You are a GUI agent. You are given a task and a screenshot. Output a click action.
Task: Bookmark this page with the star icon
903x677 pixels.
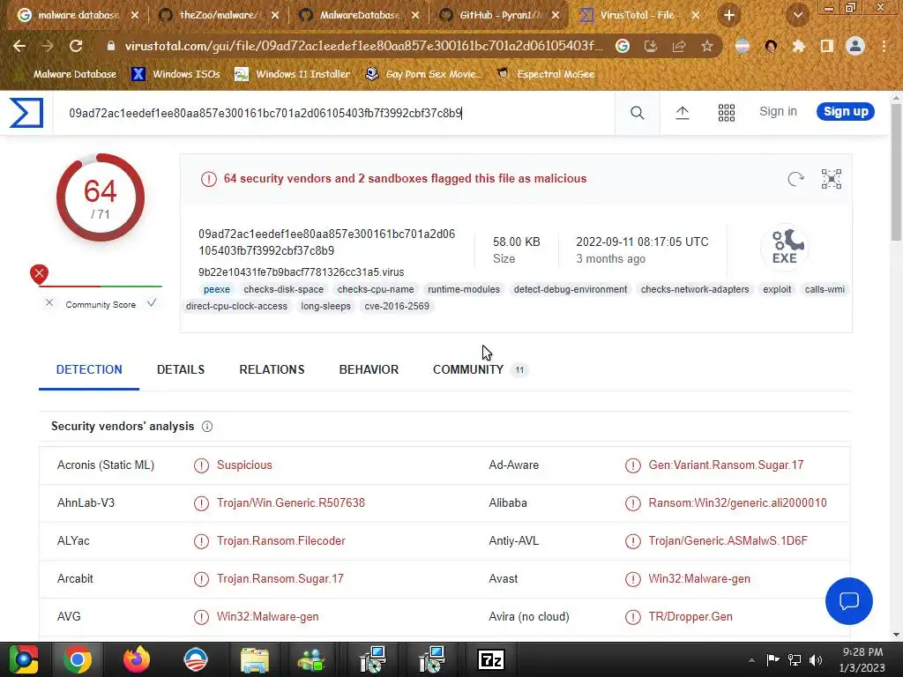point(707,46)
